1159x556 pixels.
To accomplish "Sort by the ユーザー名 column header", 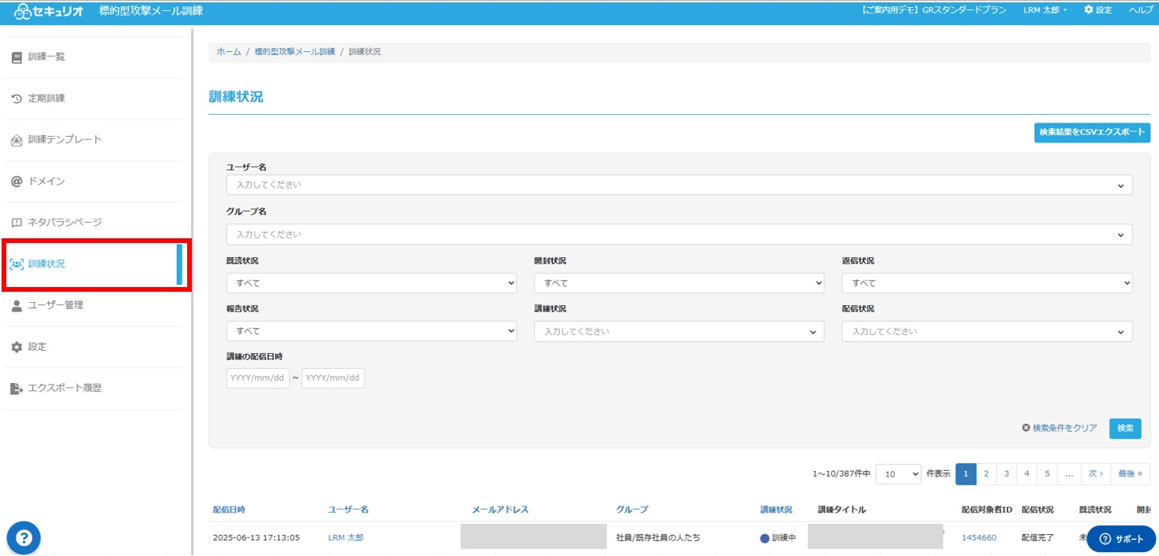I will [348, 510].
